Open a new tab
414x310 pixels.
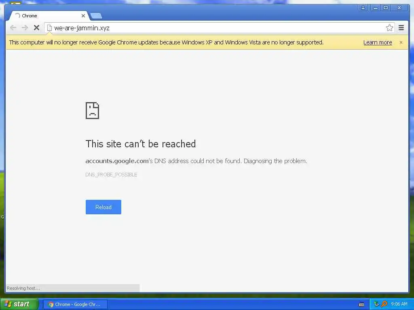click(x=96, y=16)
